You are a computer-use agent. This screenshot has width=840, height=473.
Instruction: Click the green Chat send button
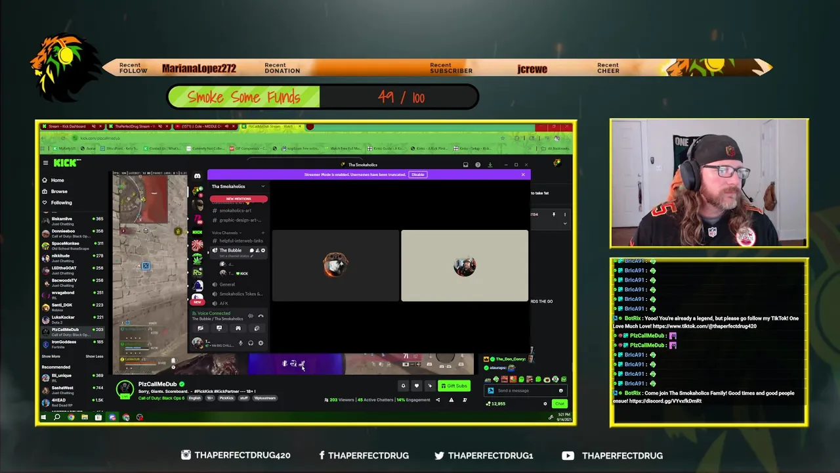(560, 404)
